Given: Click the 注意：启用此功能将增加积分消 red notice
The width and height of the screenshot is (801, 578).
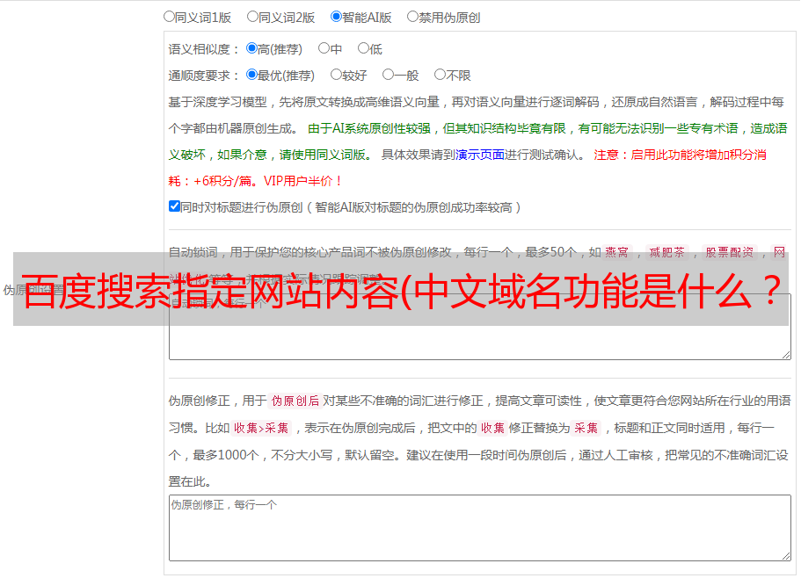Looking at the screenshot, I should click(x=680, y=155).
